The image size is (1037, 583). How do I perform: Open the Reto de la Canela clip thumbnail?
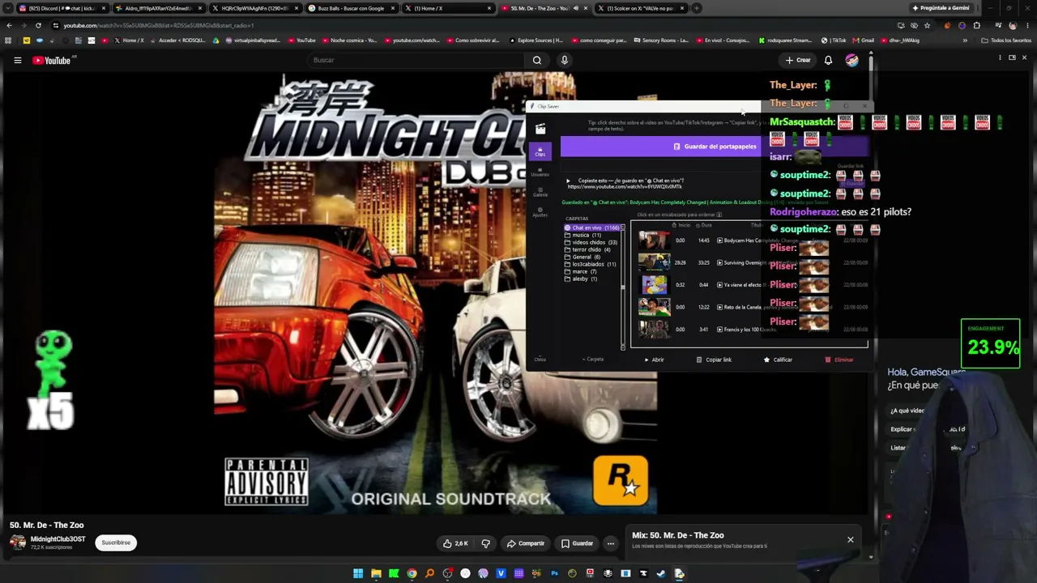(x=654, y=307)
